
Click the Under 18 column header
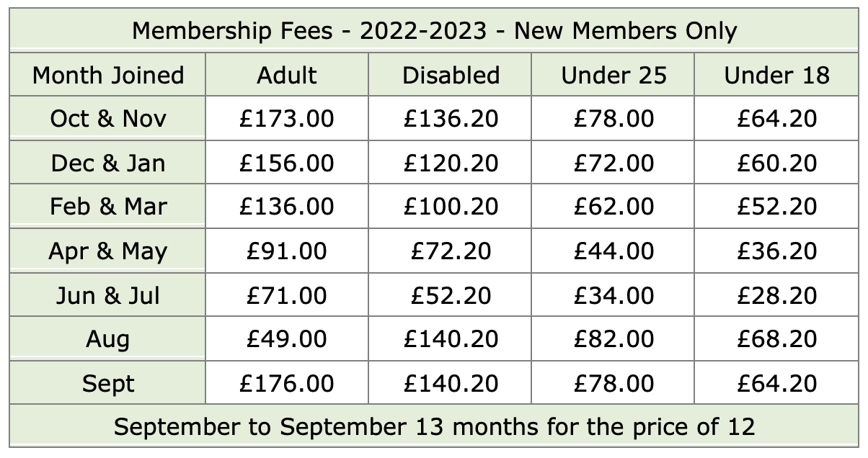(x=776, y=75)
